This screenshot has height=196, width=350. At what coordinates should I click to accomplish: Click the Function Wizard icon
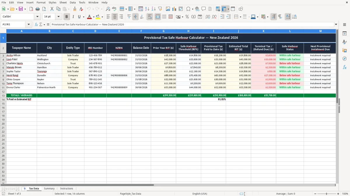click(x=36, y=24)
